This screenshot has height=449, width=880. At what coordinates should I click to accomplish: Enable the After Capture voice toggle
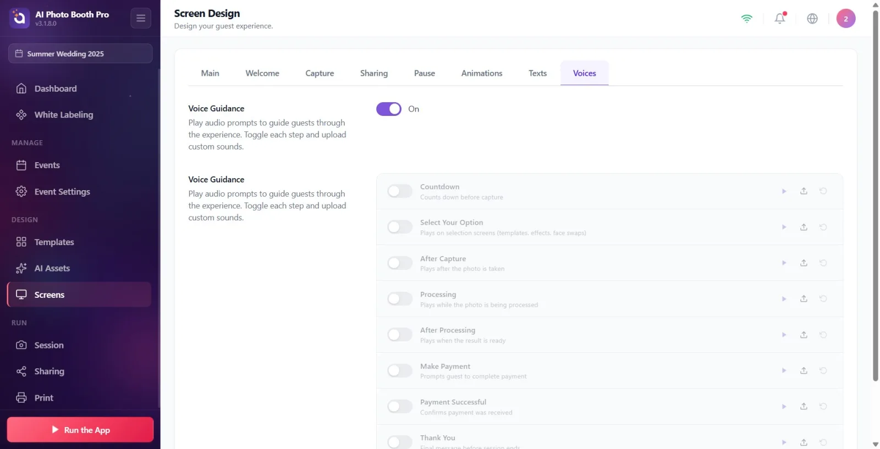(x=400, y=263)
